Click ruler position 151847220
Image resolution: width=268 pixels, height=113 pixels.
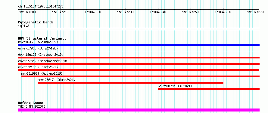click(x=93, y=12)
